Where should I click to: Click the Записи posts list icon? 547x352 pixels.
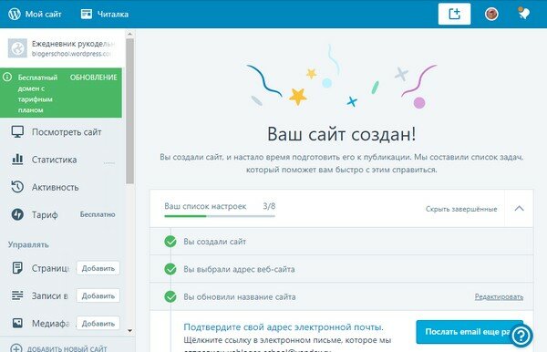click(x=17, y=295)
